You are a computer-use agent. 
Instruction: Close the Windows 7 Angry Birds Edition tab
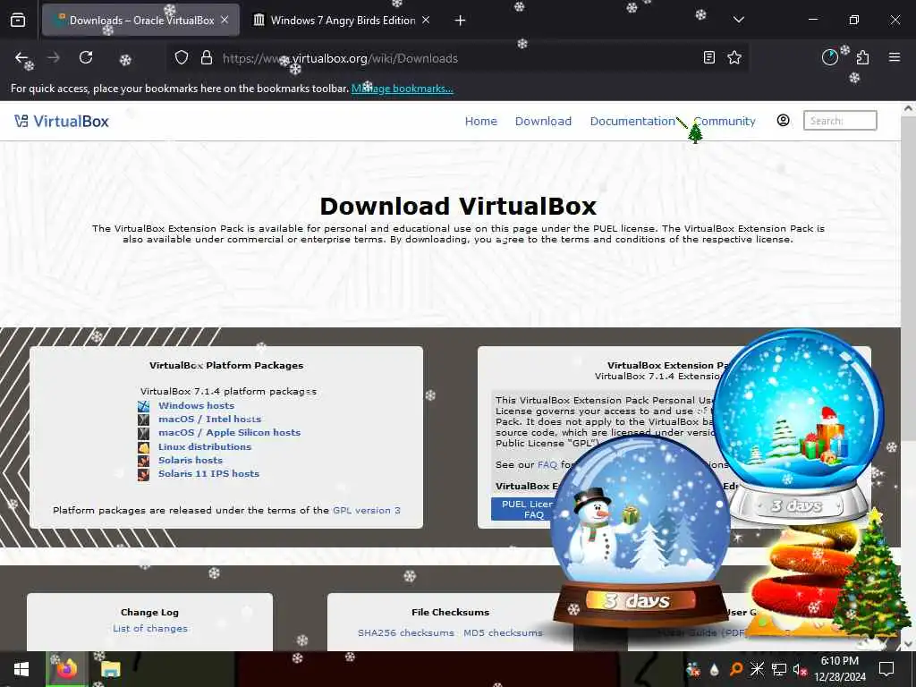pos(426,20)
